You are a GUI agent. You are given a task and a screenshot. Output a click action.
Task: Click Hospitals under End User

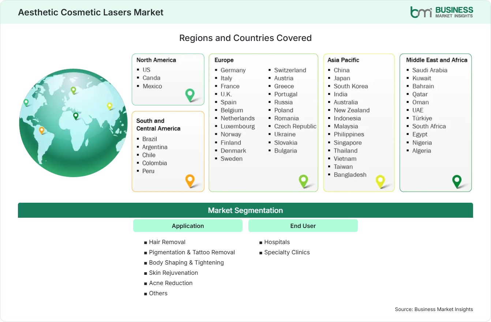pyautogui.click(x=277, y=242)
